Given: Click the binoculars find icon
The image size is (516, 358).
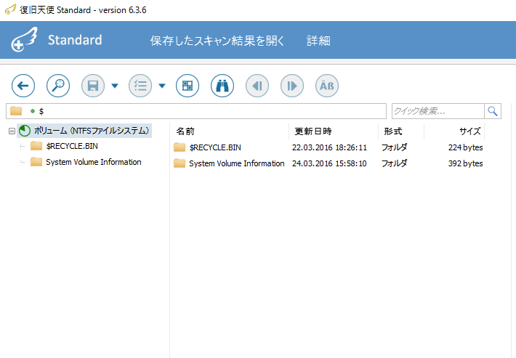Looking at the screenshot, I should pos(222,86).
